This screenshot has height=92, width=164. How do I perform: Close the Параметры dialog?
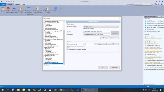[x=120, y=18]
